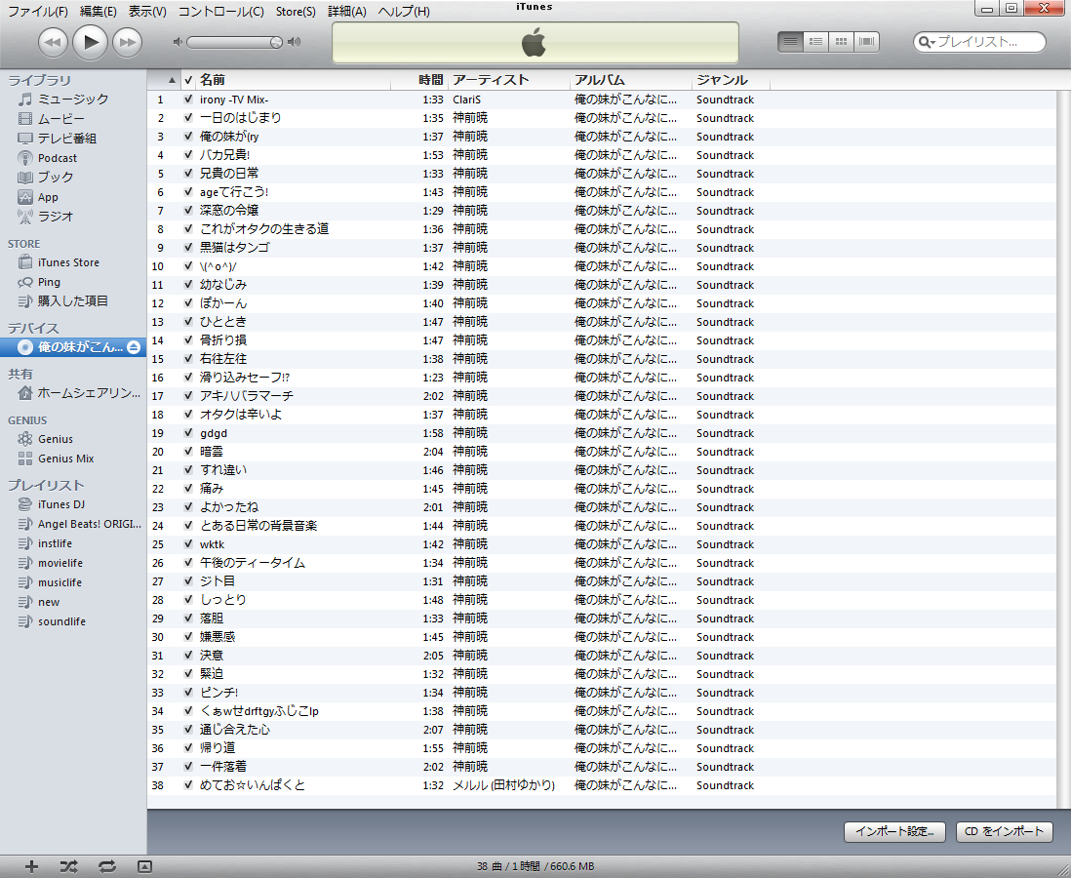Switch to album list view icon
The width and height of the screenshot is (1071, 878).
[815, 42]
